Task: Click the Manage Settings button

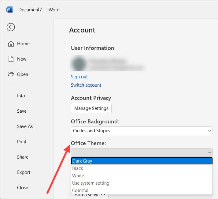Action: coord(91,108)
